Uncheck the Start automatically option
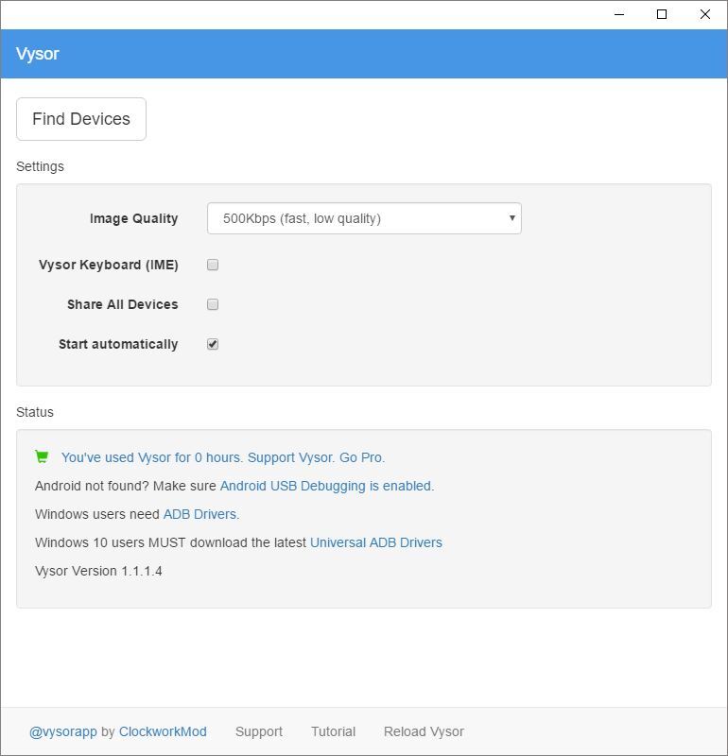728x756 pixels. pyautogui.click(x=213, y=344)
